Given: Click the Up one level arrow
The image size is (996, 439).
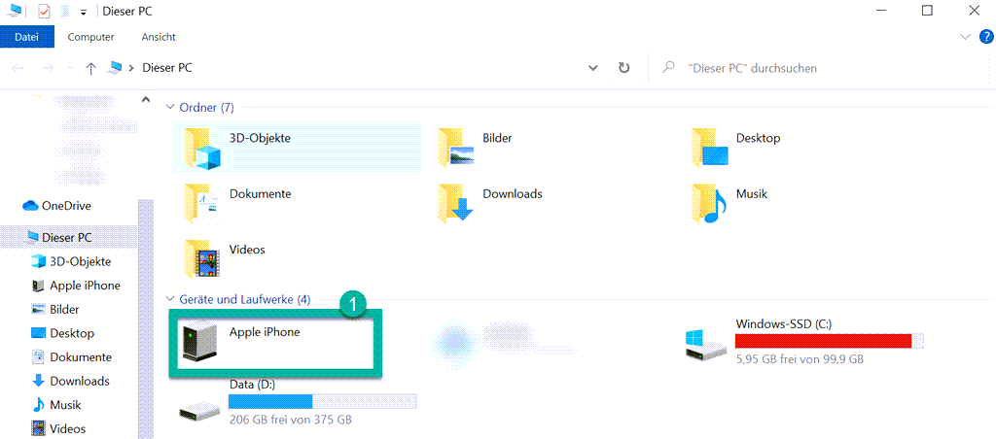Looking at the screenshot, I should pos(90,68).
